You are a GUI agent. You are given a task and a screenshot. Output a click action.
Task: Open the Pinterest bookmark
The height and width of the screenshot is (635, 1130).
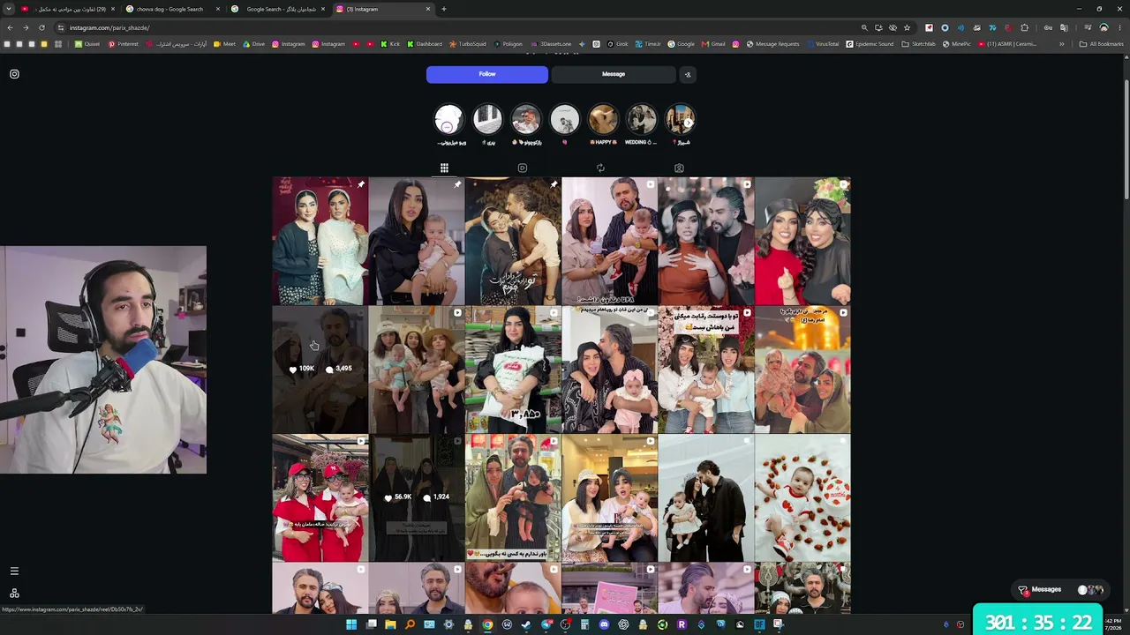click(124, 44)
